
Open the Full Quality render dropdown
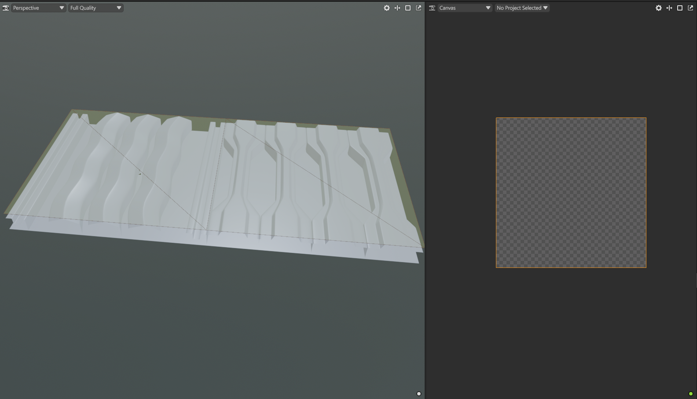(x=95, y=8)
